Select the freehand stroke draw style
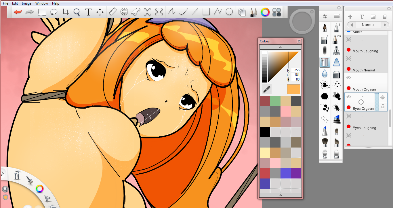 click(x=171, y=12)
